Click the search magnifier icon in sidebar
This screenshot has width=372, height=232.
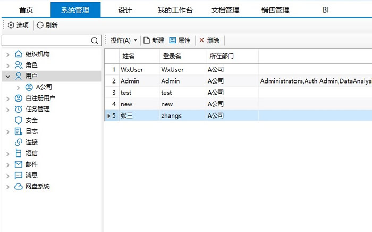[x=95, y=40]
